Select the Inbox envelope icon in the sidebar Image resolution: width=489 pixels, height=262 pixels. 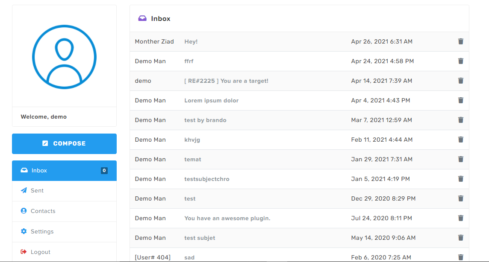(25, 170)
